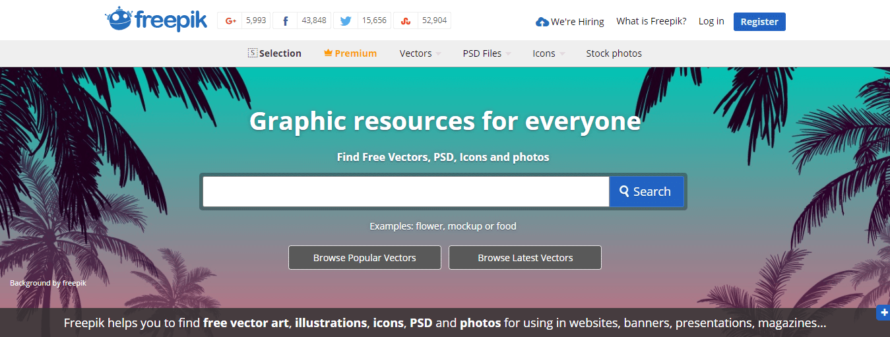
Task: Open the What is Freepik? link
Action: tap(651, 21)
